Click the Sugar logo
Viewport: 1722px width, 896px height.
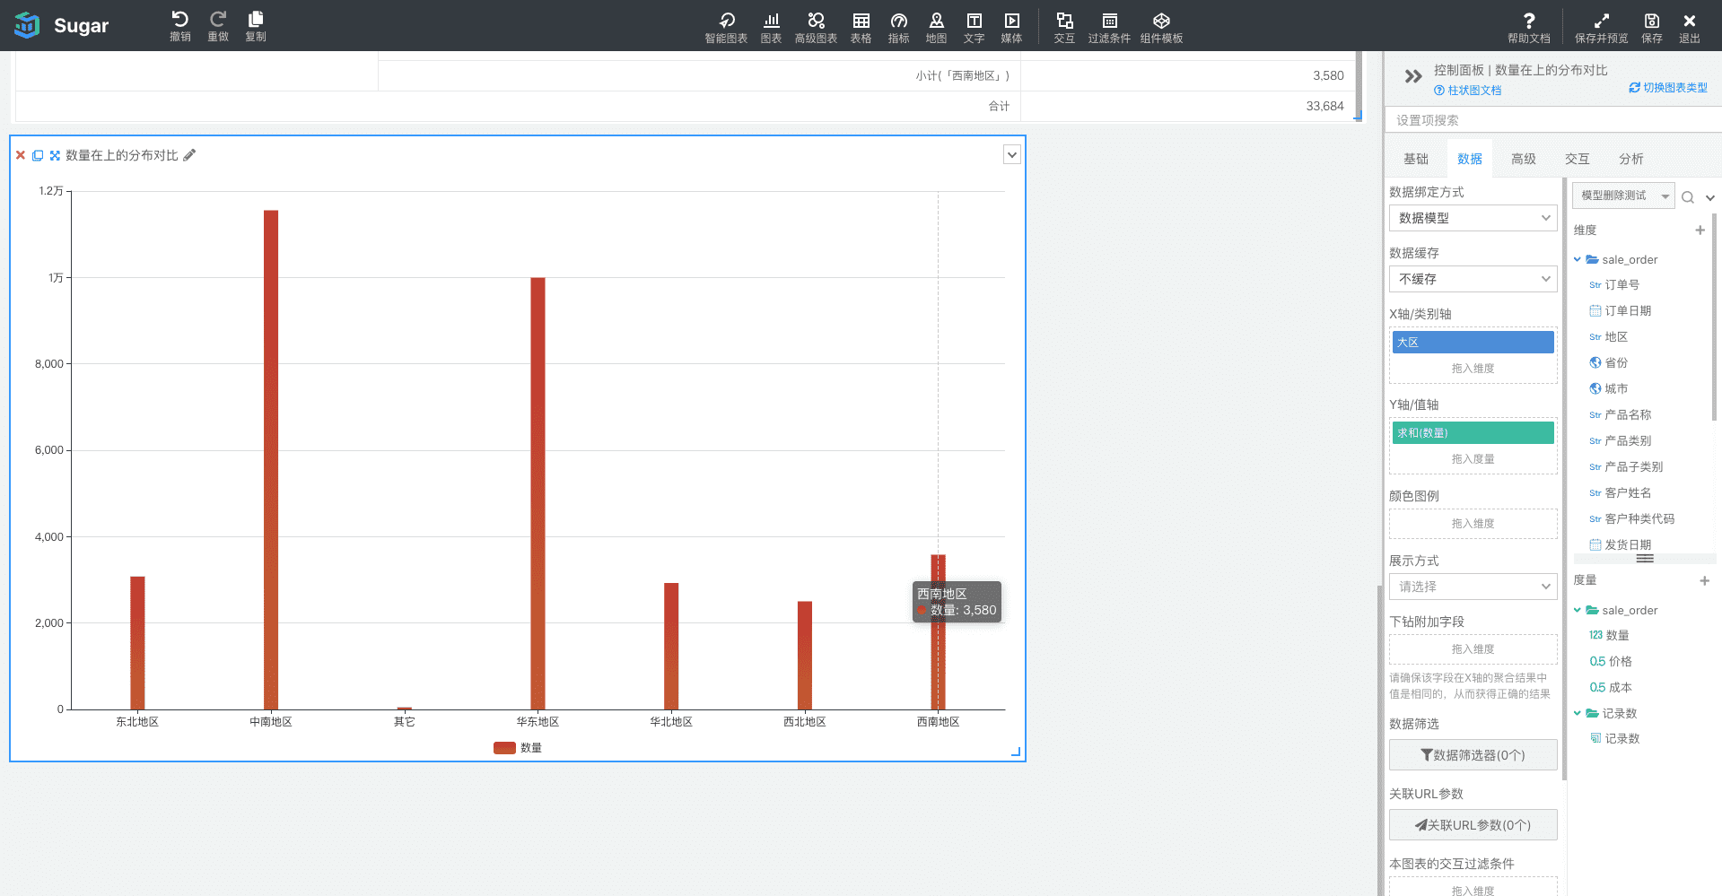[61, 25]
